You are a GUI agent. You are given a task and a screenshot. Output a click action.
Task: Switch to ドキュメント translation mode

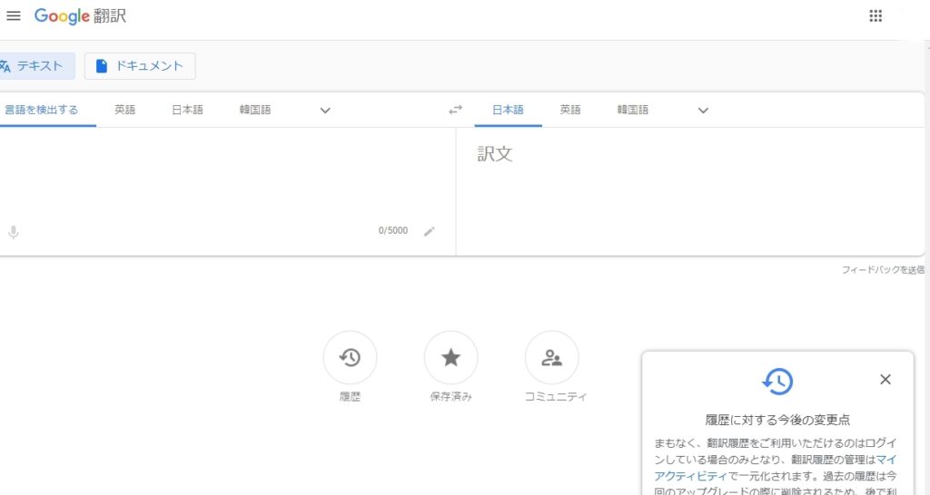[140, 65]
